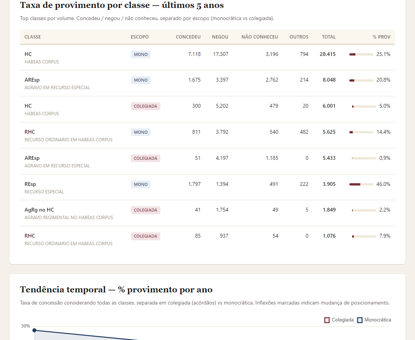
Task: Click the % PROV column header
Action: (x=381, y=37)
